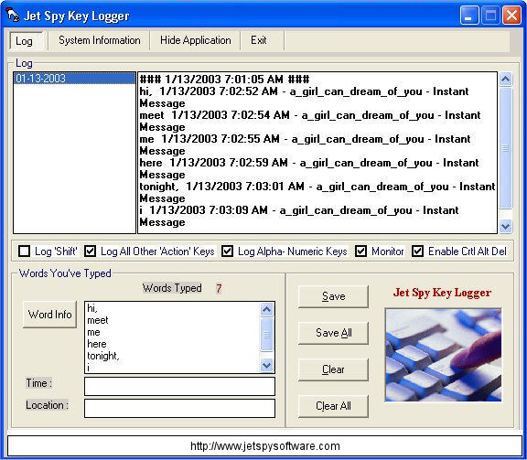This screenshot has width=527, height=460.
Task: Click the Clear All button
Action: [x=333, y=406]
